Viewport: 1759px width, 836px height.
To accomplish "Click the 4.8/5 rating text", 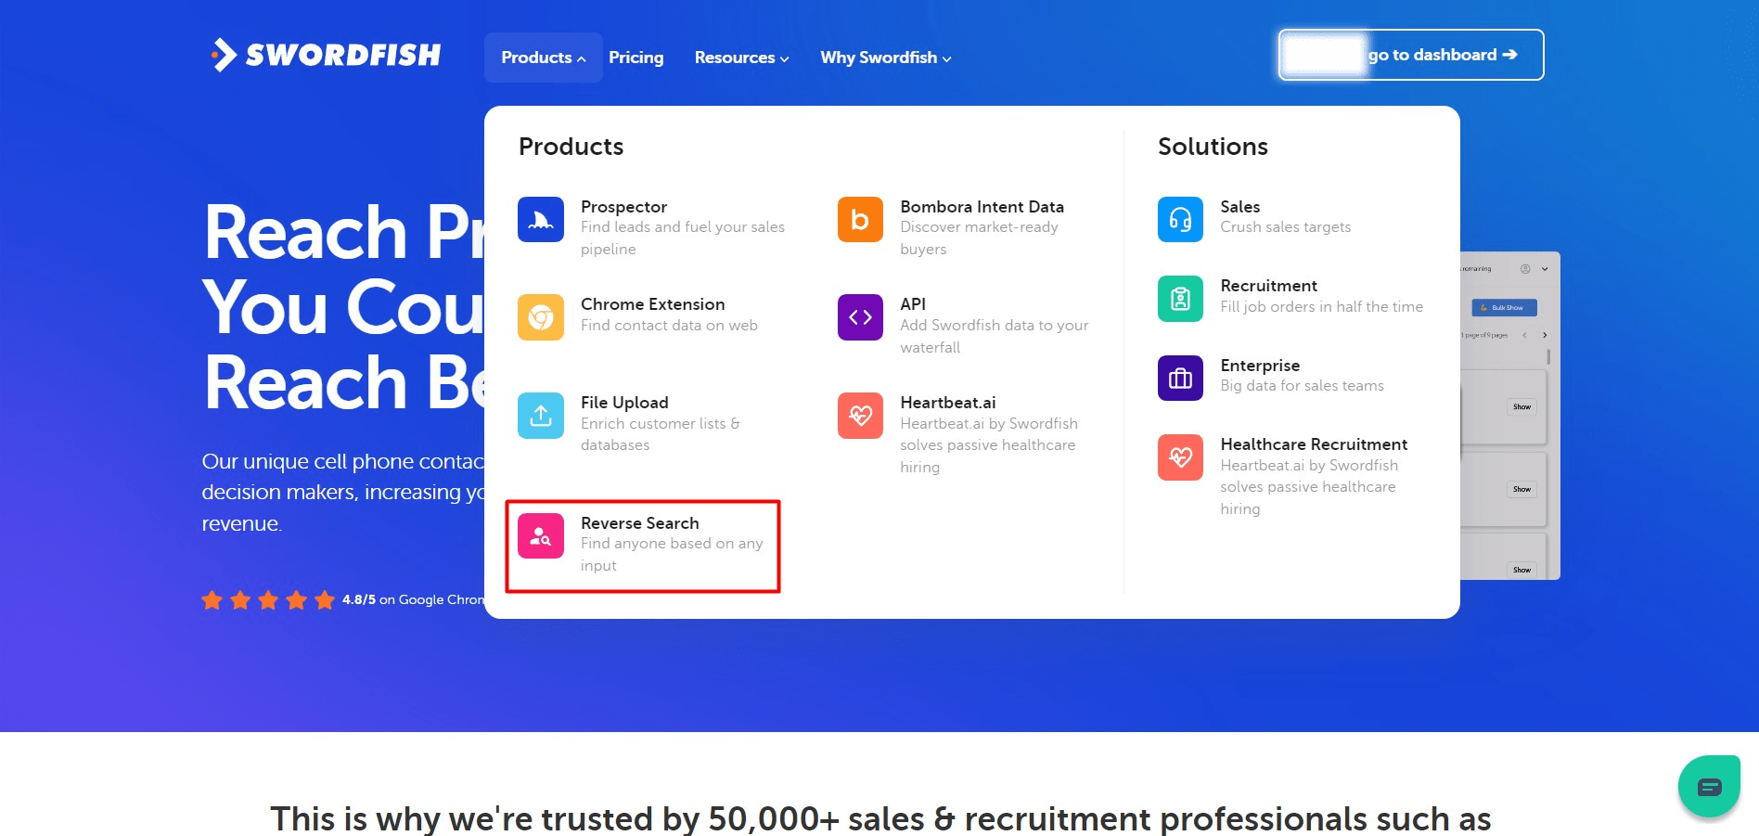I will [x=359, y=599].
